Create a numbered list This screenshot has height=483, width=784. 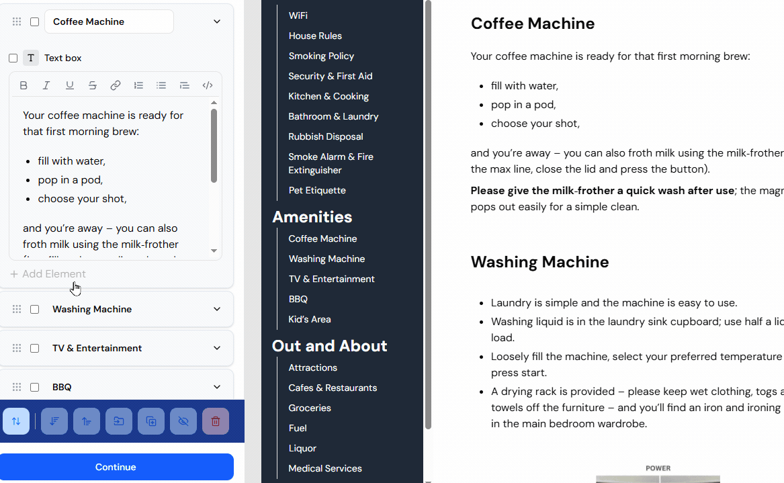click(138, 85)
